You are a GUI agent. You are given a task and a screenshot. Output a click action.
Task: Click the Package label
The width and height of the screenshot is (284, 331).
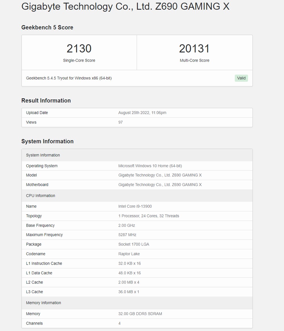point(34,244)
